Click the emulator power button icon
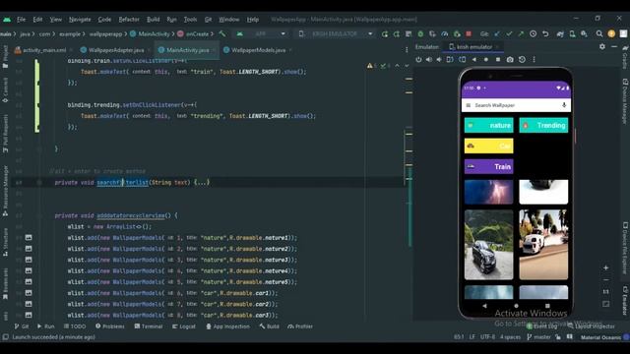Screen dimensions: 630x354 (x=418, y=59)
